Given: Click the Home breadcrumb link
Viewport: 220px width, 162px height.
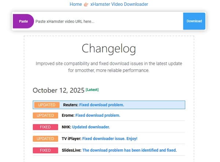Looking at the screenshot, I should pos(76,4).
